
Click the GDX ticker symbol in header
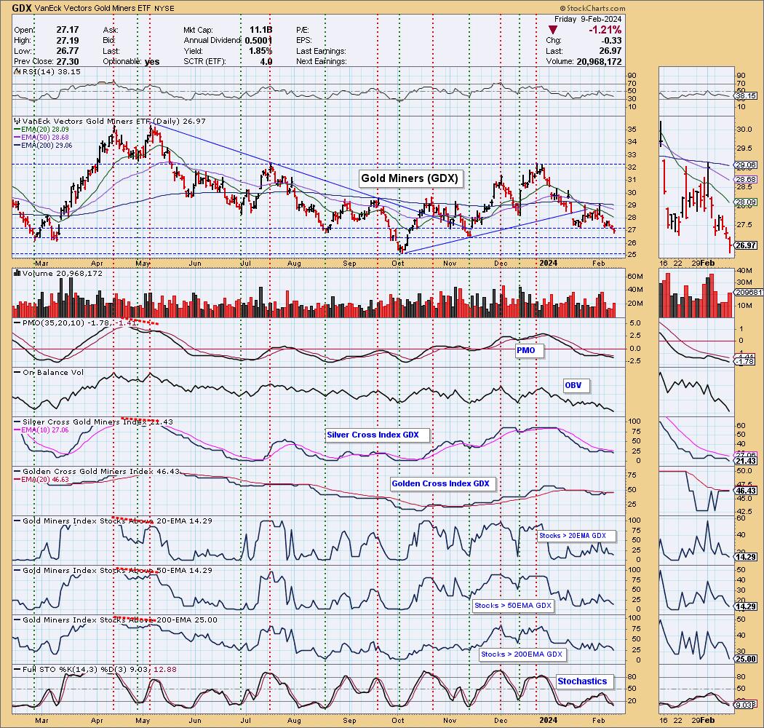(22, 8)
